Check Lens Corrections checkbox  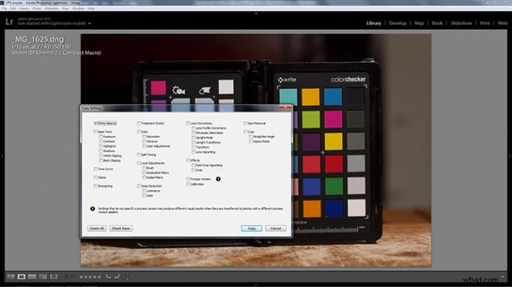(x=188, y=123)
